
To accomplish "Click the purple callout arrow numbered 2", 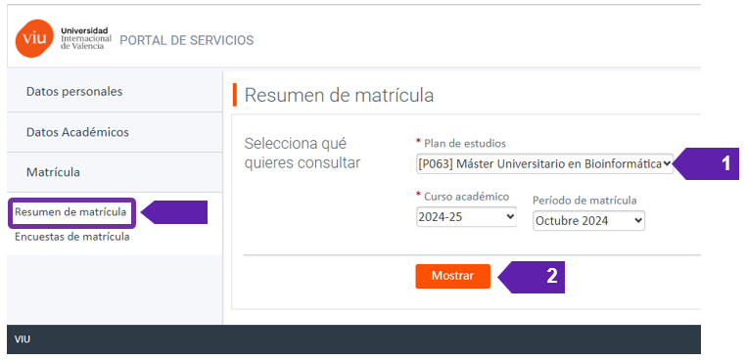I will [532, 277].
